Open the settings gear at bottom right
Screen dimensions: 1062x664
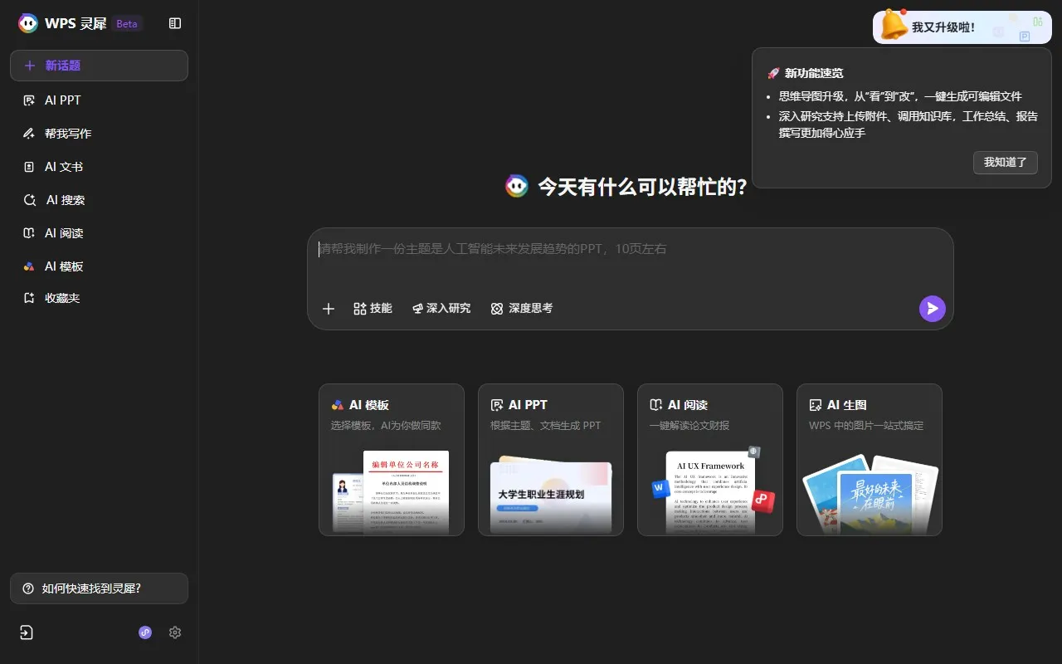pos(175,632)
